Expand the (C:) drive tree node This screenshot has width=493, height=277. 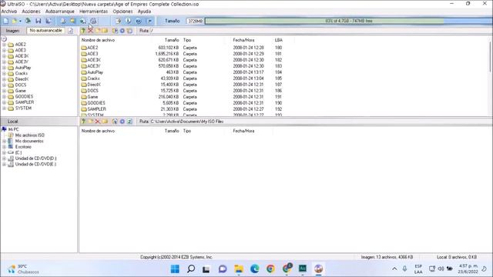click(4, 152)
